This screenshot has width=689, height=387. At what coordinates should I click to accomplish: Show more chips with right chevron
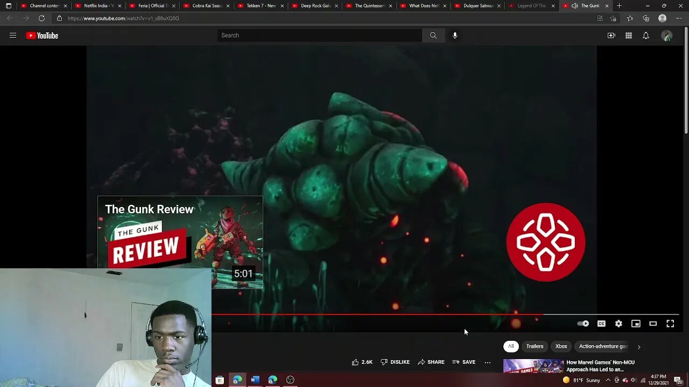point(639,347)
